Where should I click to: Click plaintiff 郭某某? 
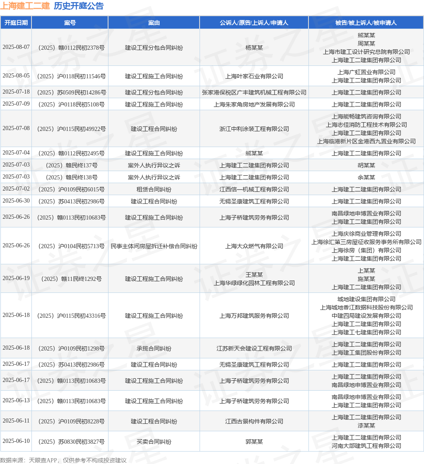point(254,442)
